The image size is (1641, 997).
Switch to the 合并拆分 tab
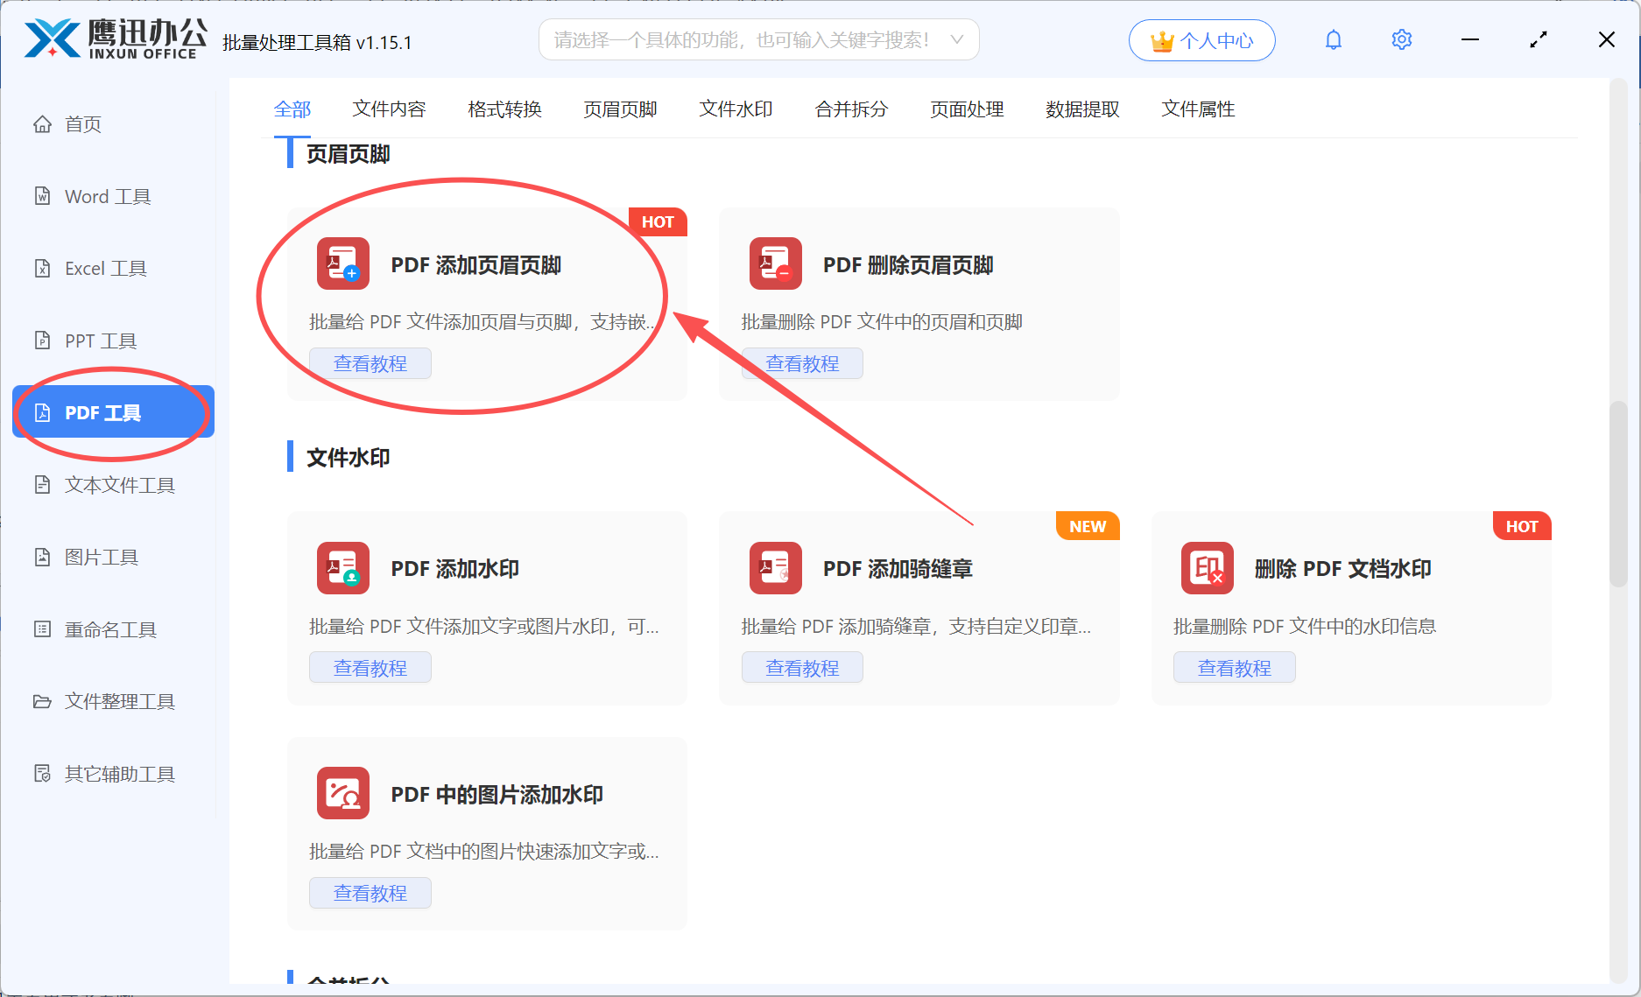pos(851,109)
